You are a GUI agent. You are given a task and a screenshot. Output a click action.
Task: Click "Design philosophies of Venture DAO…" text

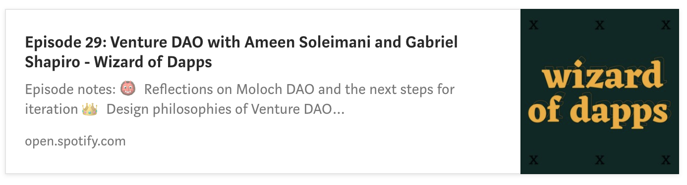click(226, 109)
